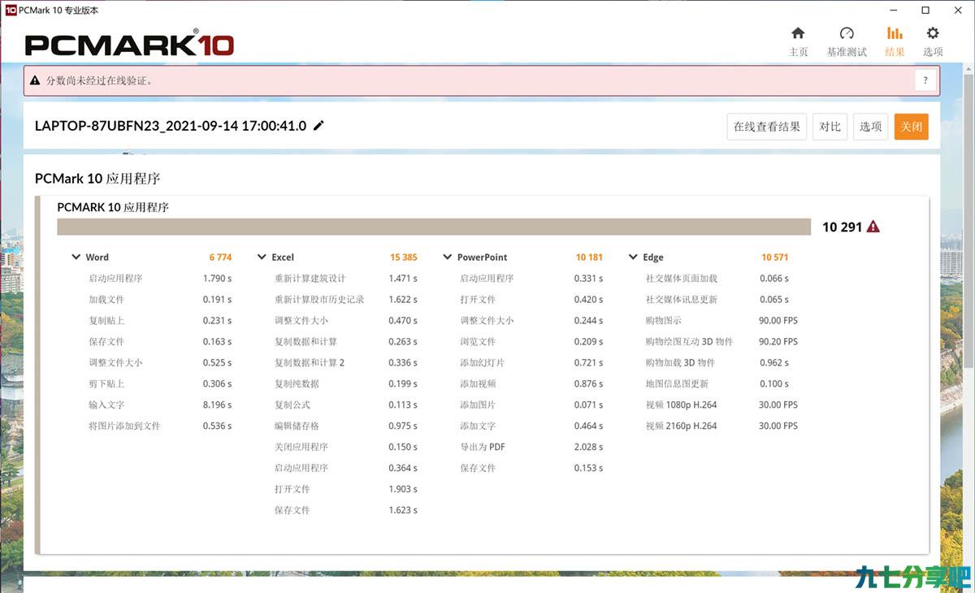This screenshot has width=975, height=593.
Task: Open the 基准测试 benchmark gauge icon
Action: coord(847,33)
